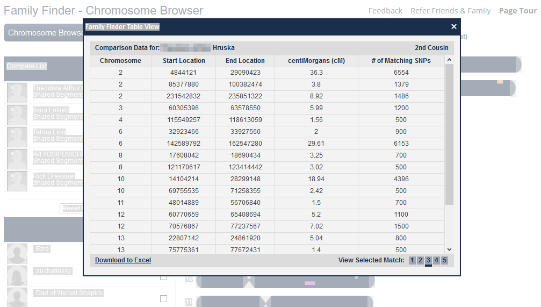
Task: Click start location 115549257
Action: 184,120
